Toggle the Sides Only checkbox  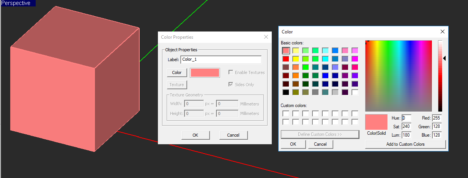point(231,85)
